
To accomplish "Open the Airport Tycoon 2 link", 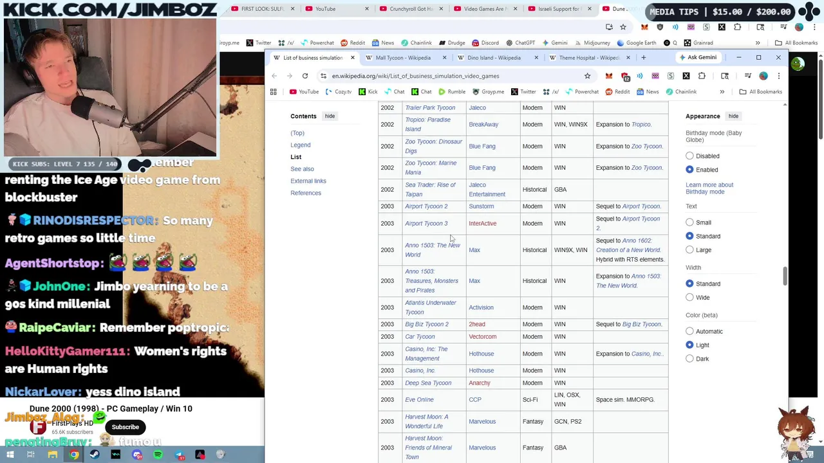I will tap(426, 206).
